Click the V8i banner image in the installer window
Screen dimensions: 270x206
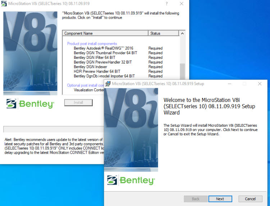click(30, 53)
